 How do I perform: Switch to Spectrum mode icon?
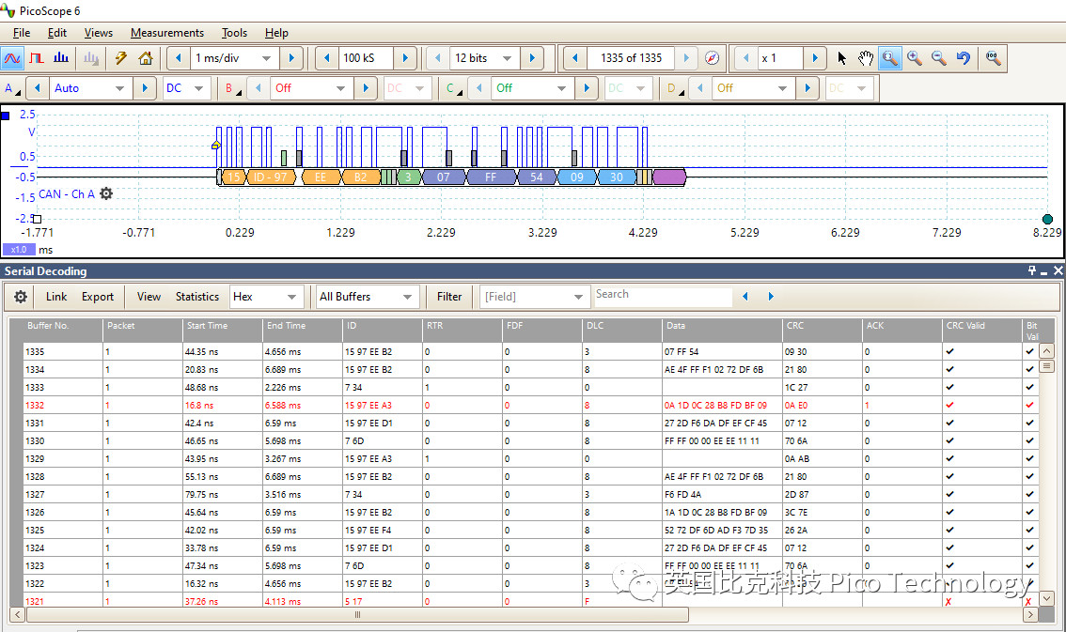(x=61, y=58)
